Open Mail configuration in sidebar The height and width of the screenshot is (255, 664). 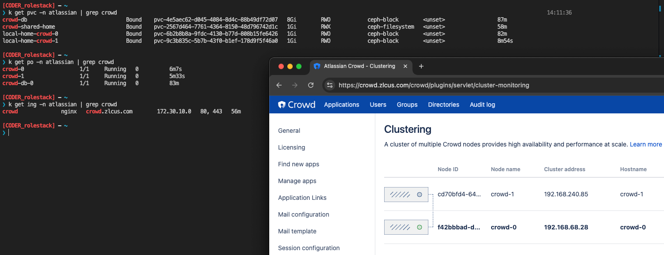click(x=304, y=214)
